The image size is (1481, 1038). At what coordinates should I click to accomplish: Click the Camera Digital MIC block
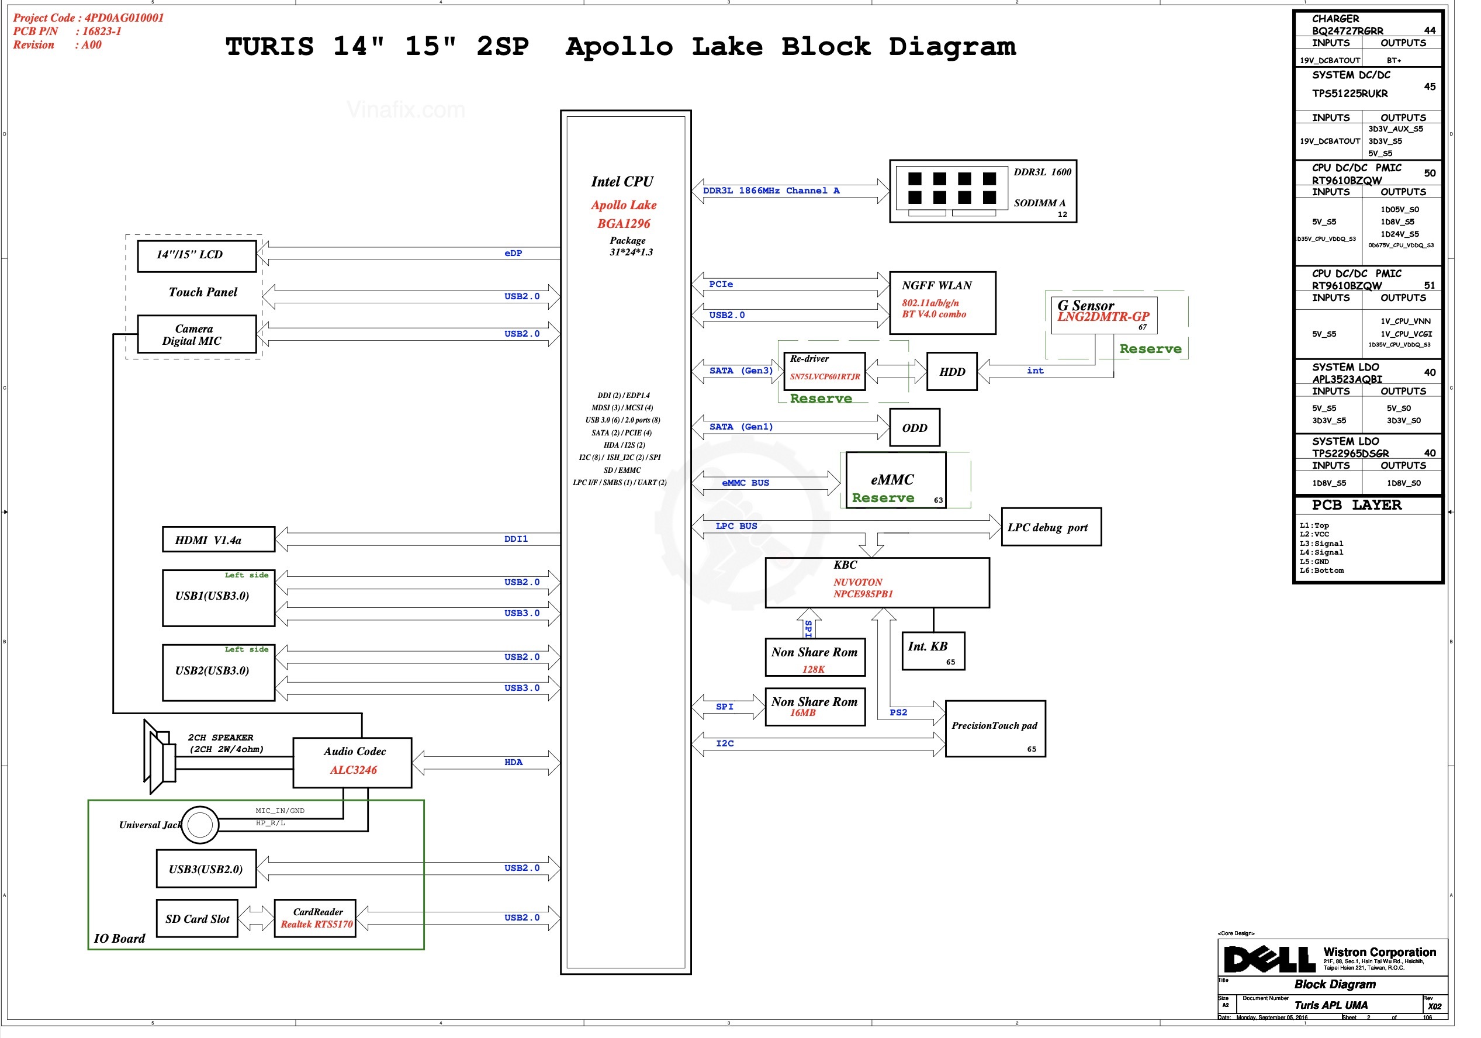coord(197,334)
